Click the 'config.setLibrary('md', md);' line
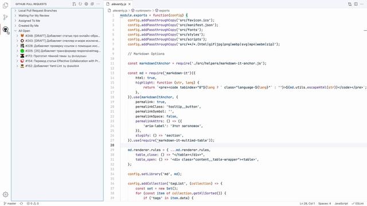The image size is (367, 206). tap(155, 174)
